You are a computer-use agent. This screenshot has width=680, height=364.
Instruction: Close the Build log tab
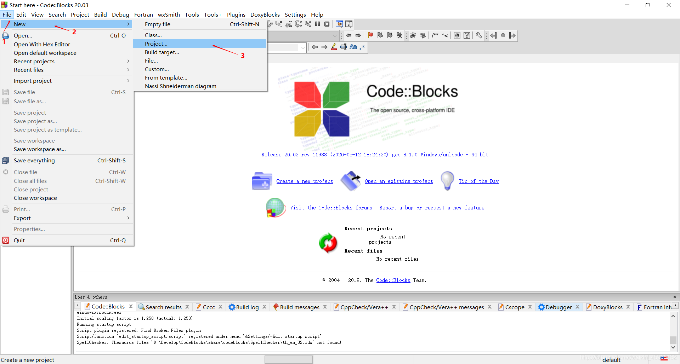265,307
